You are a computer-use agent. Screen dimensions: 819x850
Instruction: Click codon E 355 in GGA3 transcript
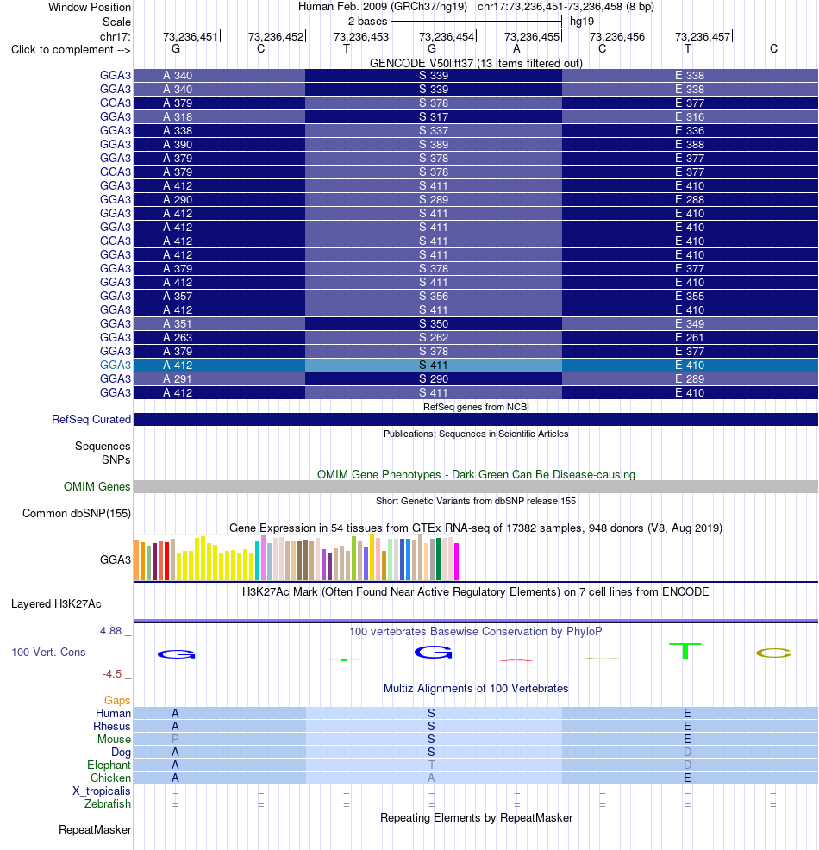pos(690,297)
